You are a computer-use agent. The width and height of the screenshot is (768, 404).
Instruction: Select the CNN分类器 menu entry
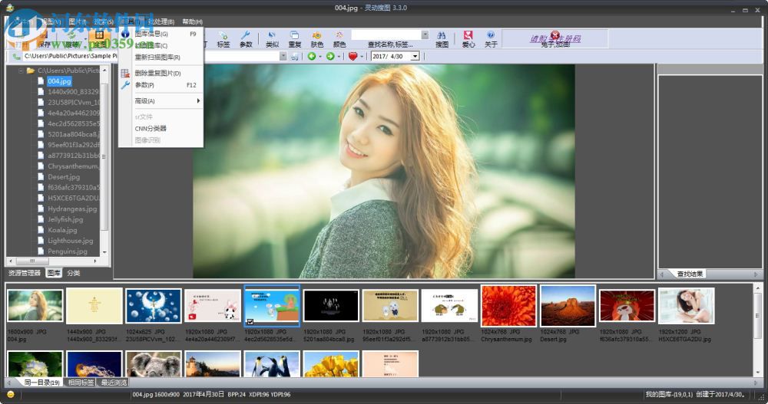151,129
